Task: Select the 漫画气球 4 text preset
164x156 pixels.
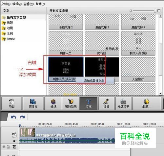Action: (138, 22)
